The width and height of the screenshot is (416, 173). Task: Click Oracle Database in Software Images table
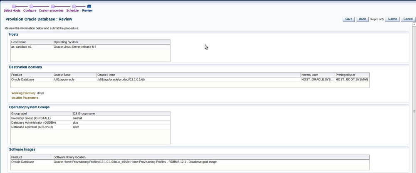tap(32, 162)
